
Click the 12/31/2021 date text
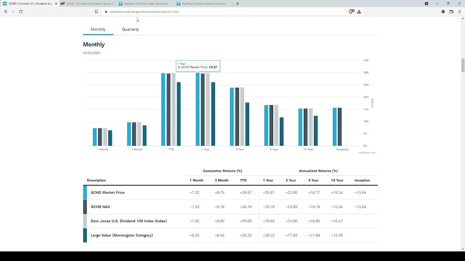click(92, 53)
